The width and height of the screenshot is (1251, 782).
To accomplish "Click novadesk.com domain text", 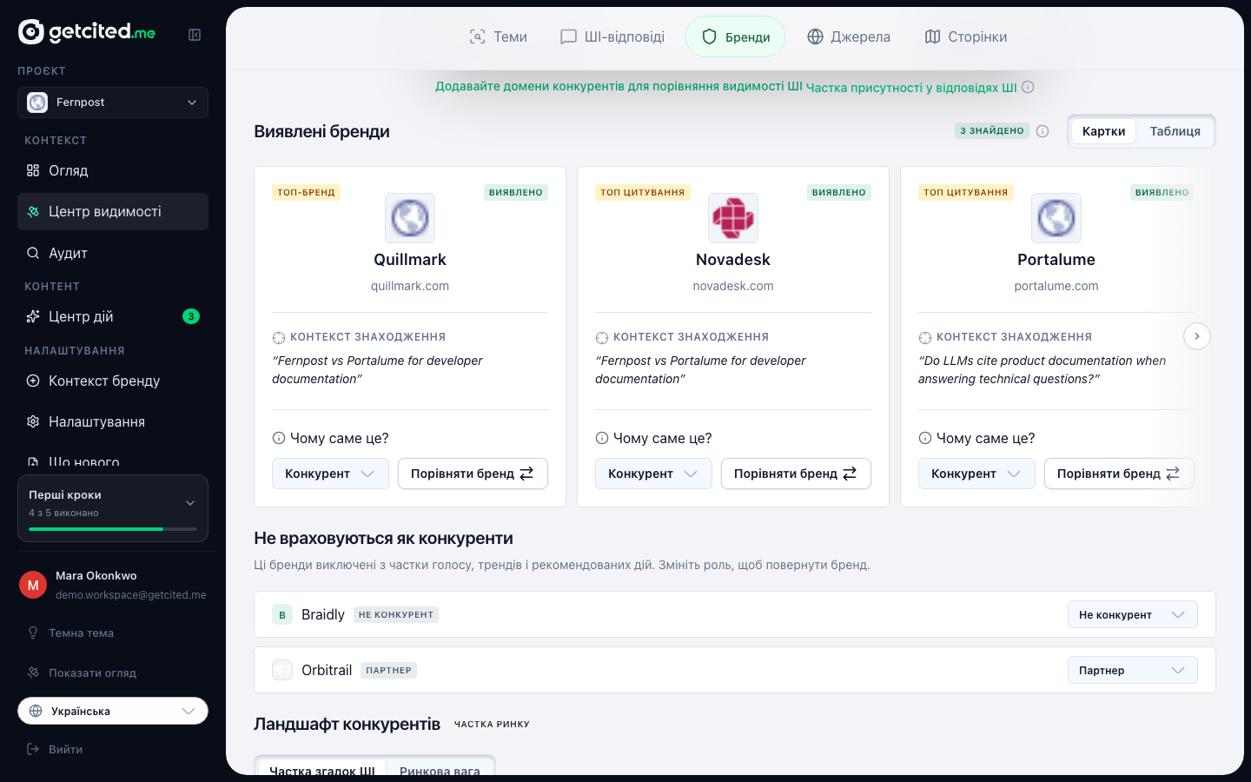I will (x=733, y=286).
